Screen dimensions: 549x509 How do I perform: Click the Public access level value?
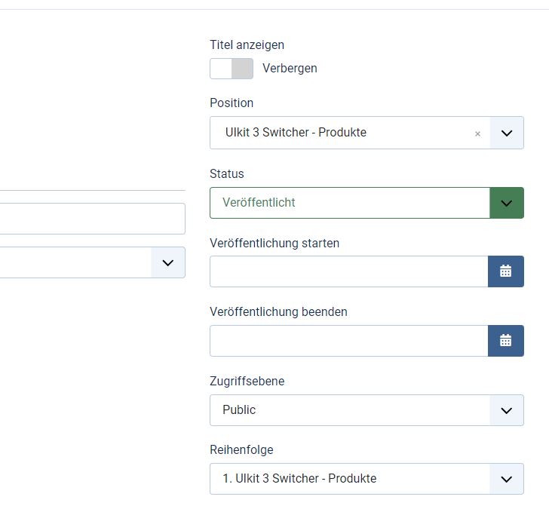[239, 409]
